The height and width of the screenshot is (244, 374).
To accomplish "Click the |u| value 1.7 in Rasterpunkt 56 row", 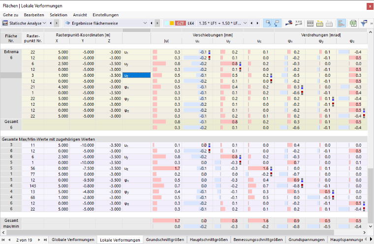I will (x=166, y=168).
